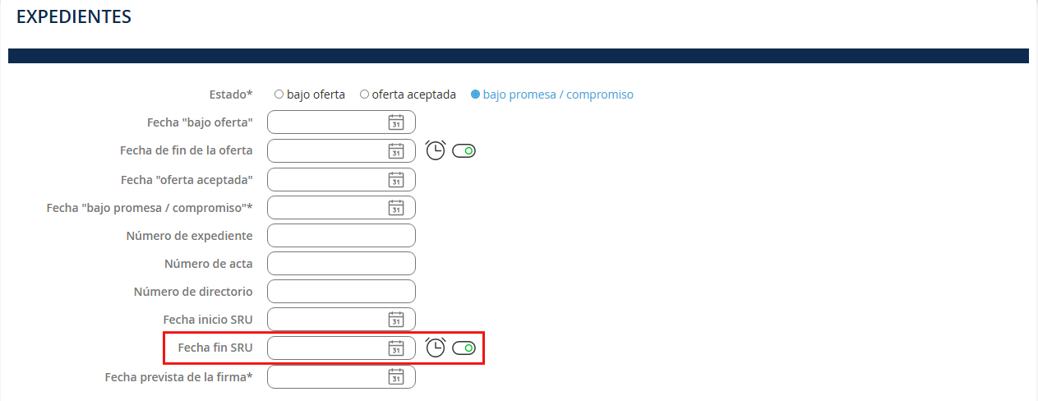Click the Número de expediente field
Screen dimensions: 1038x401
[341, 236]
